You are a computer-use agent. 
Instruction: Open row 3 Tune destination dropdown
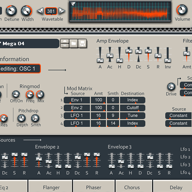[133, 116]
